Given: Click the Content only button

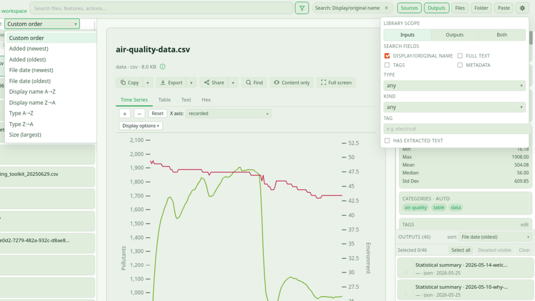Looking at the screenshot, I should (292, 83).
